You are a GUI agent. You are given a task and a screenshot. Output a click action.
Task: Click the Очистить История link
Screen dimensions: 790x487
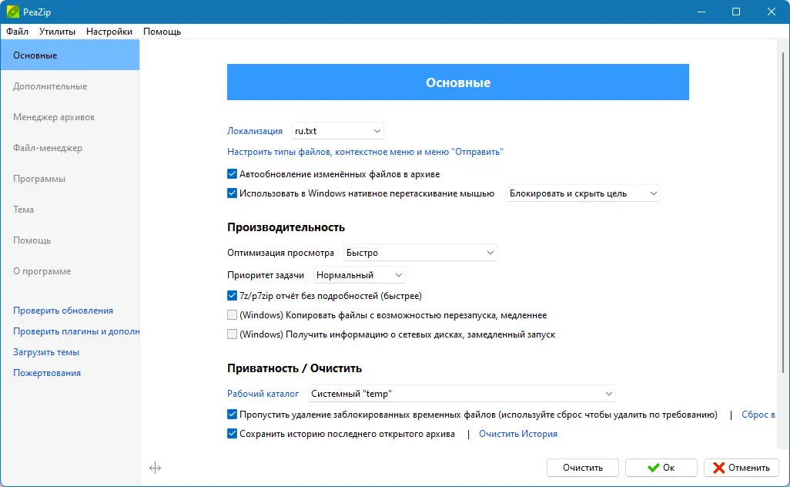(518, 434)
